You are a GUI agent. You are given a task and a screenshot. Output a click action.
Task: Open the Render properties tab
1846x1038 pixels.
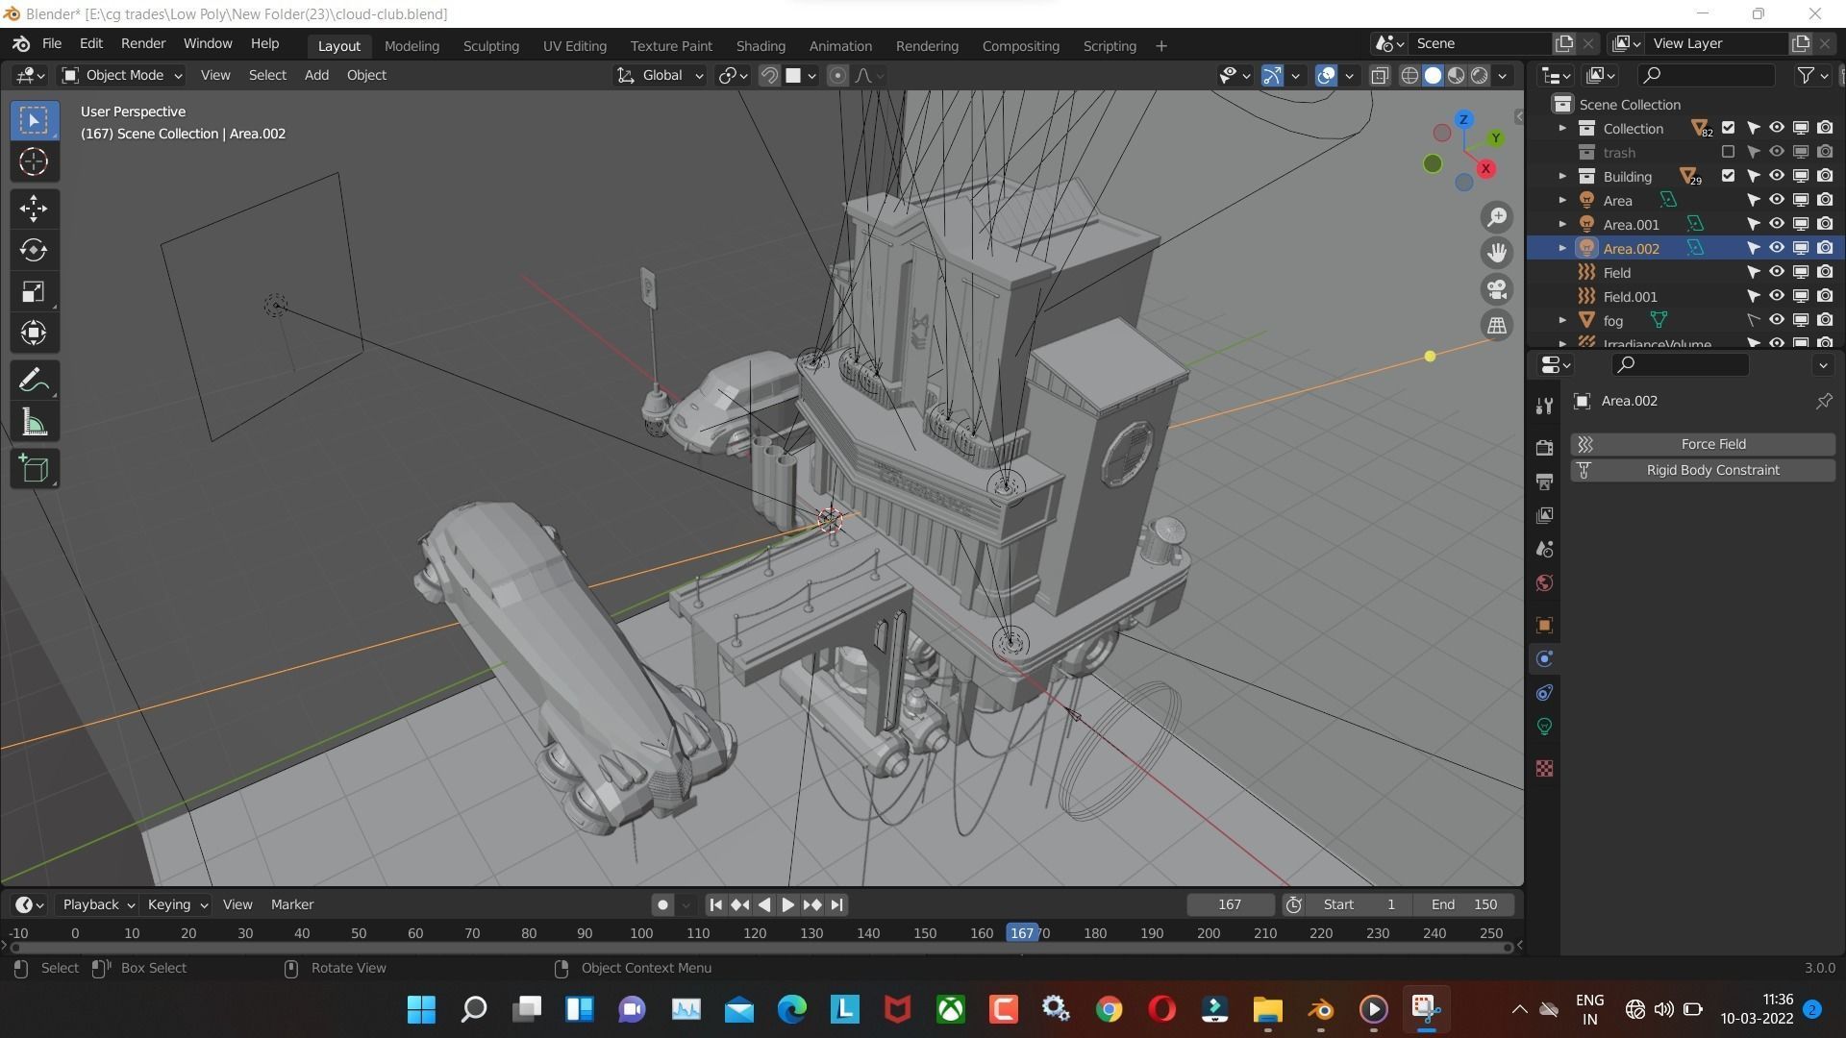1544,448
